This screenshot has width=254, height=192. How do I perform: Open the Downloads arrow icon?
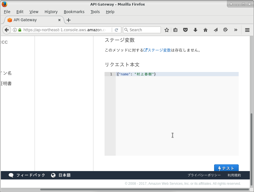coord(195,30)
